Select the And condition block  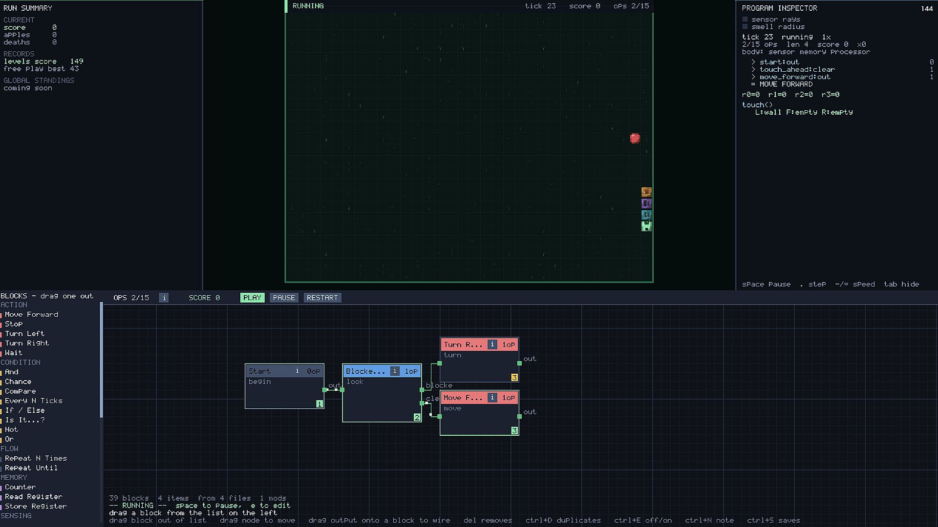11,372
